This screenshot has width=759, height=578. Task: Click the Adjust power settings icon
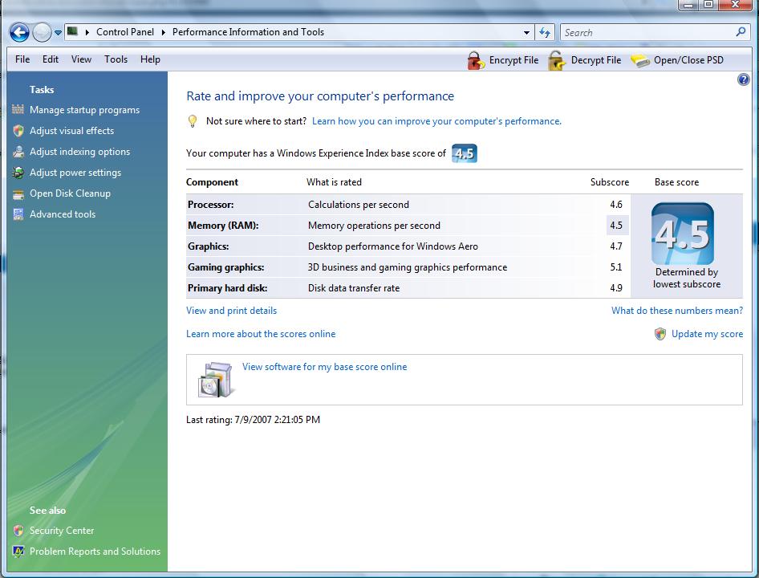click(x=18, y=173)
